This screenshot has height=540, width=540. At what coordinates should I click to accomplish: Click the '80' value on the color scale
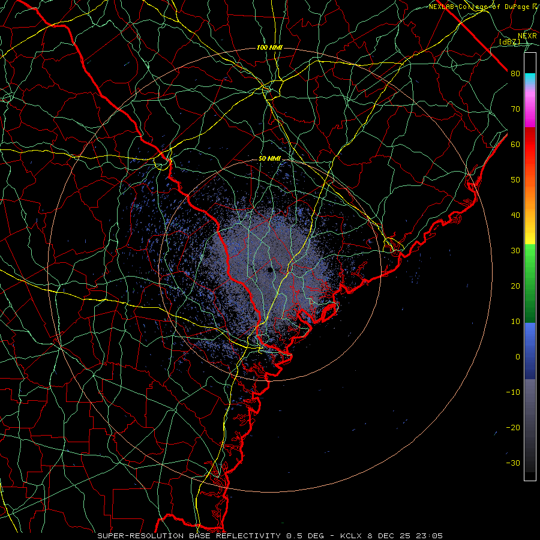515,74
